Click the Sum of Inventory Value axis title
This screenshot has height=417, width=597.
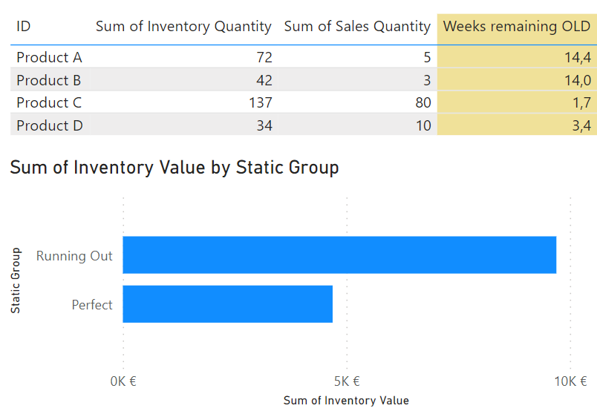click(346, 401)
